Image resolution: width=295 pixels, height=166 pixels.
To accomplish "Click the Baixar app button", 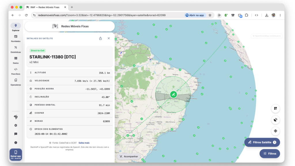I will [16, 154].
